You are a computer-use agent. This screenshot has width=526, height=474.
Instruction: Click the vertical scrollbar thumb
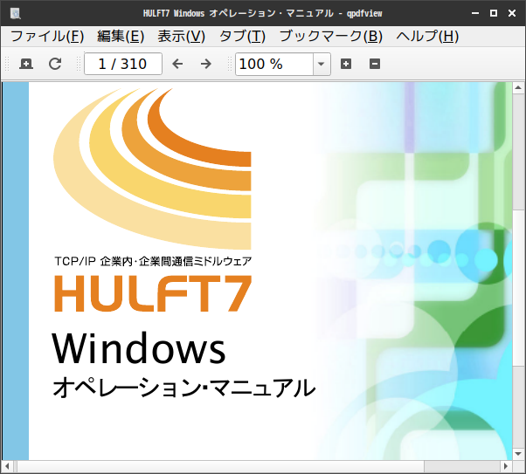518,287
